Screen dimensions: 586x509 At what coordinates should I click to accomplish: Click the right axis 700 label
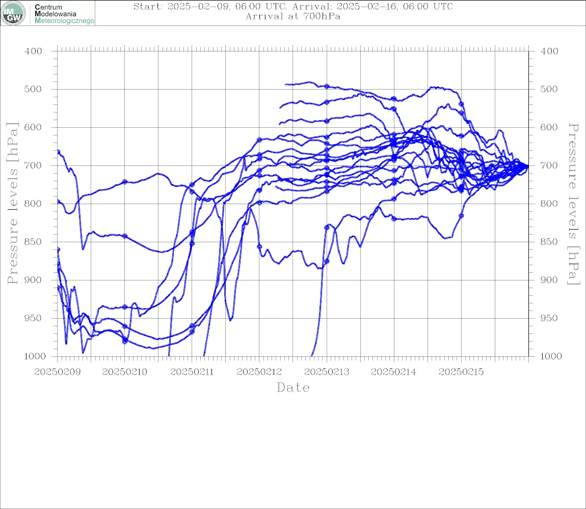pos(549,165)
